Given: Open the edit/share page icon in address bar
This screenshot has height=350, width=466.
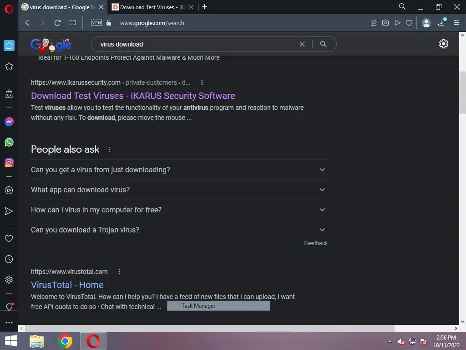Looking at the screenshot, I should pyautogui.click(x=374, y=23).
